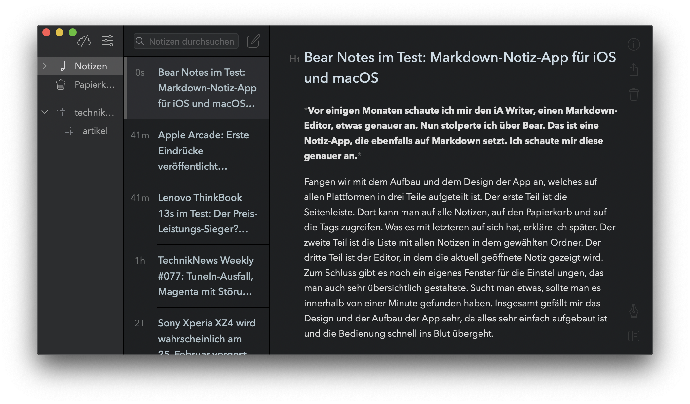
Task: Delete note with editor trash icon
Action: [x=634, y=94]
